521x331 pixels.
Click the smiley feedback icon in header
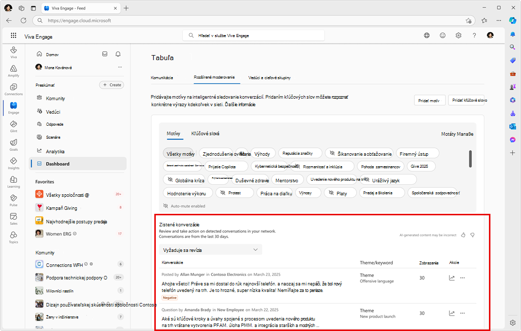pos(442,36)
